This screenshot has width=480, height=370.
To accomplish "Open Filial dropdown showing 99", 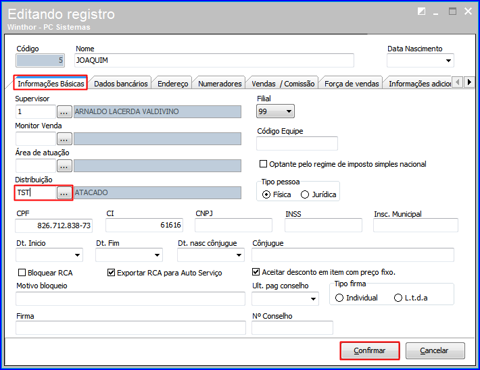I will [289, 111].
